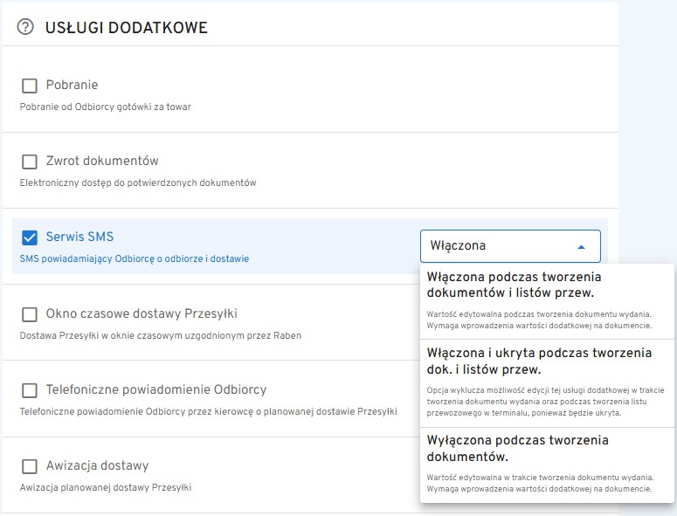Image resolution: width=677 pixels, height=516 pixels.
Task: Click the help question mark icon
Action: coord(25,28)
